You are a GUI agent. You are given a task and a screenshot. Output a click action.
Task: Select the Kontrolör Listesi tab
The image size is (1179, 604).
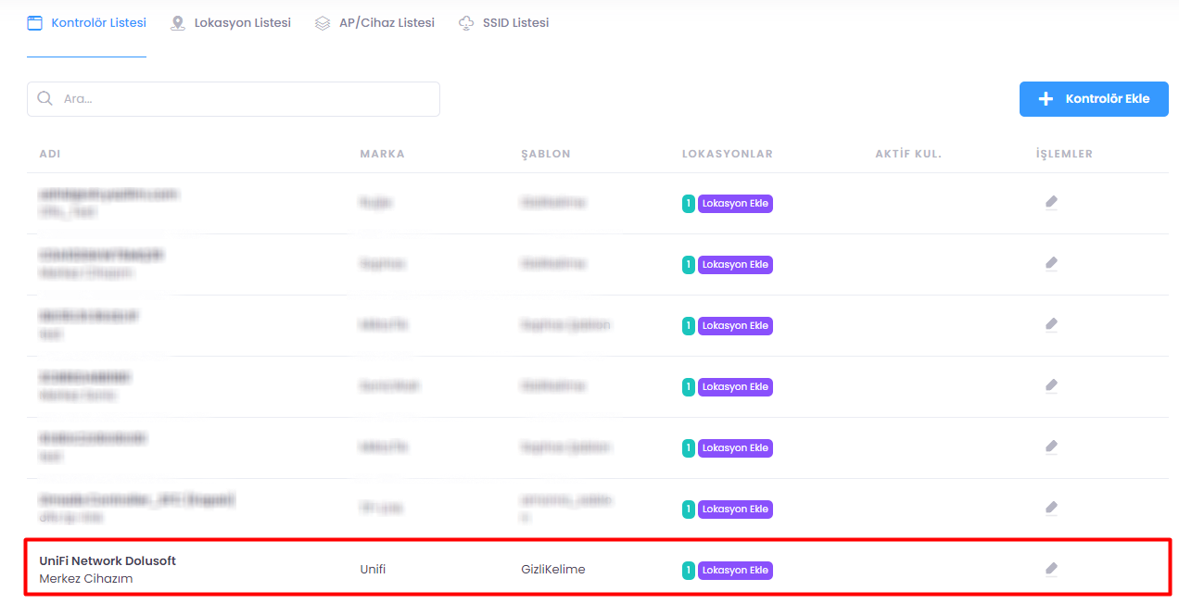(x=87, y=23)
